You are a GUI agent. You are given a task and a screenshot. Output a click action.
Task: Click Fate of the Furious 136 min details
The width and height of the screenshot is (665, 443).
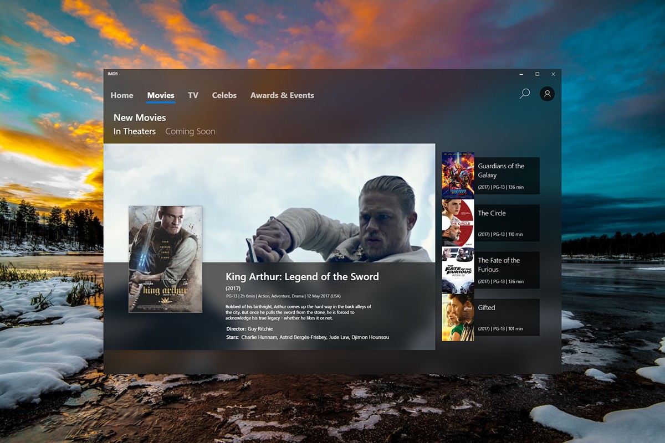pyautogui.click(x=501, y=281)
